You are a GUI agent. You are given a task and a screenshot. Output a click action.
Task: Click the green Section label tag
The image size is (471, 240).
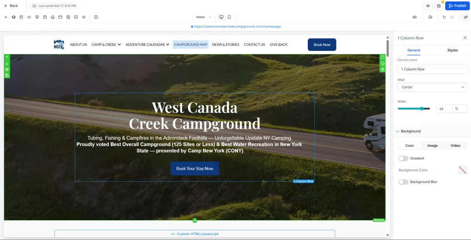click(379, 220)
